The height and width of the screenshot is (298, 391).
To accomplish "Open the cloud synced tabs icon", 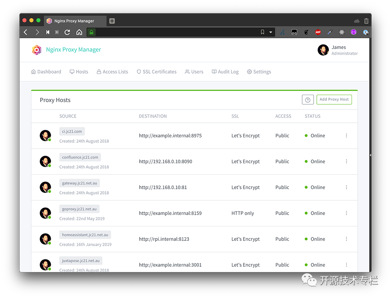I will coord(357,21).
